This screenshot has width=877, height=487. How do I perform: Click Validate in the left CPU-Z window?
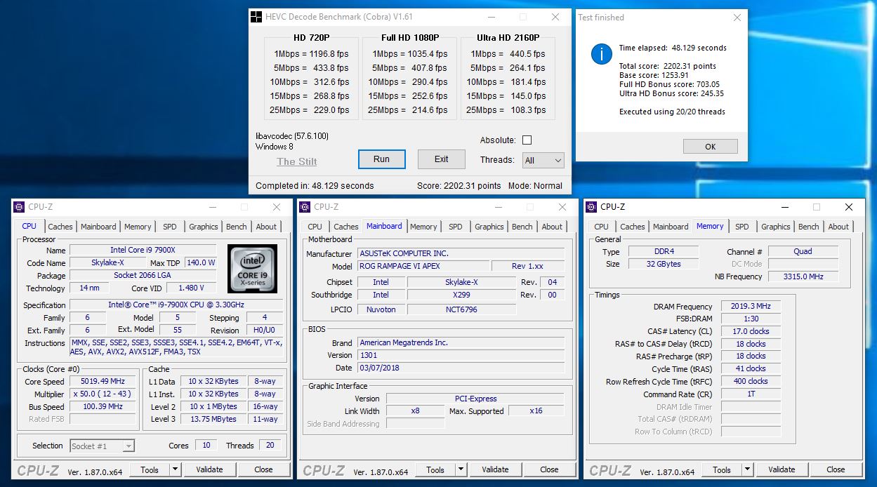209,469
